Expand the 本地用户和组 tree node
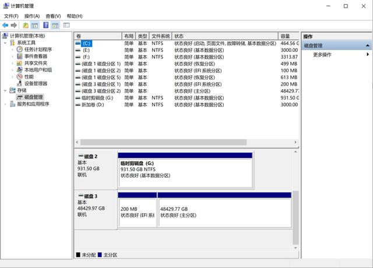 [x=13, y=70]
